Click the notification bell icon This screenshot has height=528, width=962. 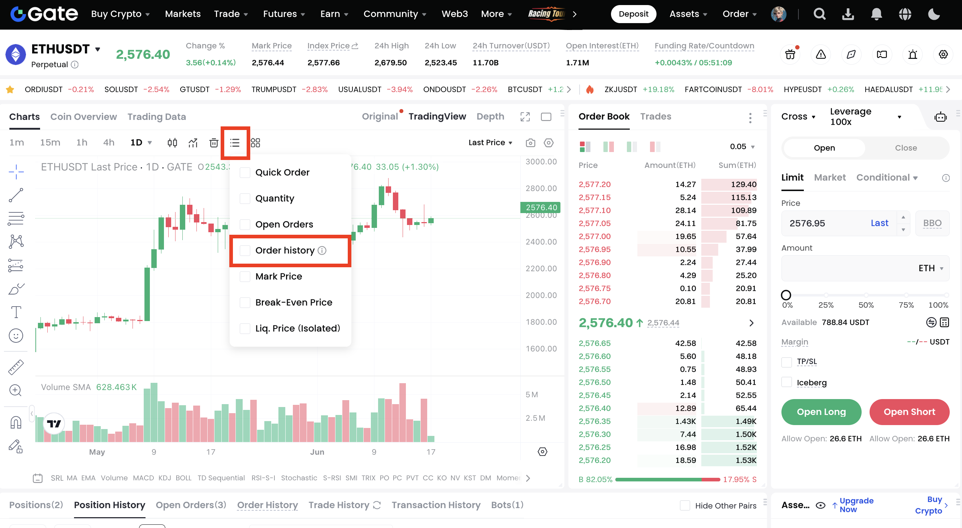pos(876,14)
